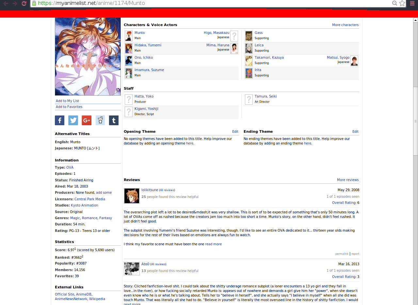Viewport: 418px width, 305px height.
Task: Click the Munto anime cover image
Action: click(88, 56)
